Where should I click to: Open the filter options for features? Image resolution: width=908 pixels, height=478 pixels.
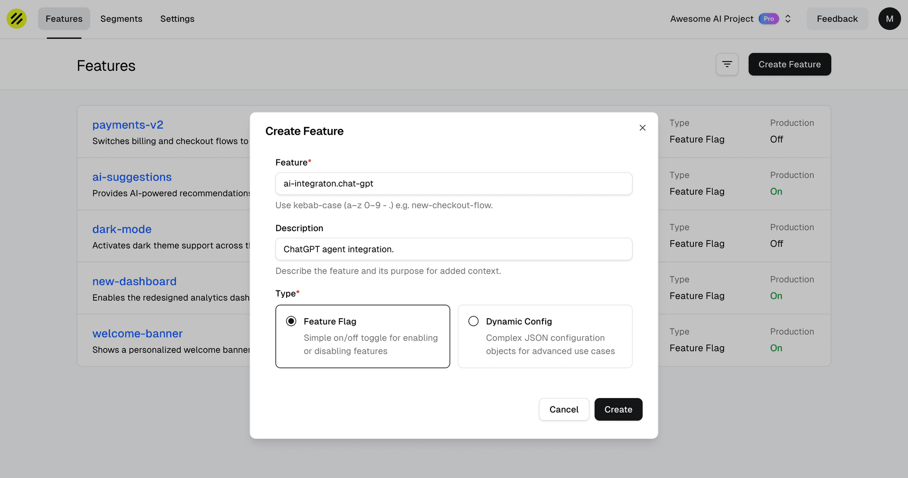pos(727,64)
